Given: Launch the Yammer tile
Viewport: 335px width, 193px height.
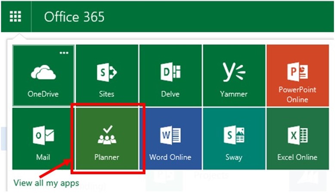Looking at the screenshot, I should [234, 75].
